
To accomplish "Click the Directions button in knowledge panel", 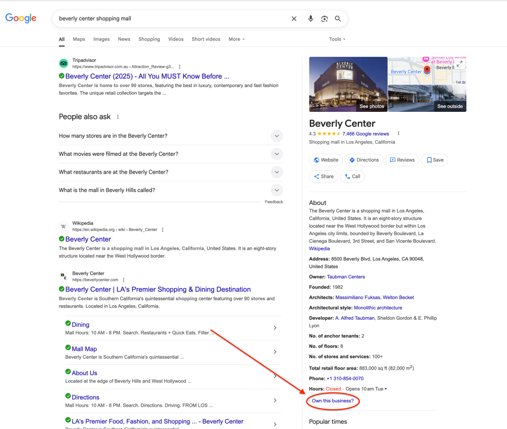I will coord(364,160).
